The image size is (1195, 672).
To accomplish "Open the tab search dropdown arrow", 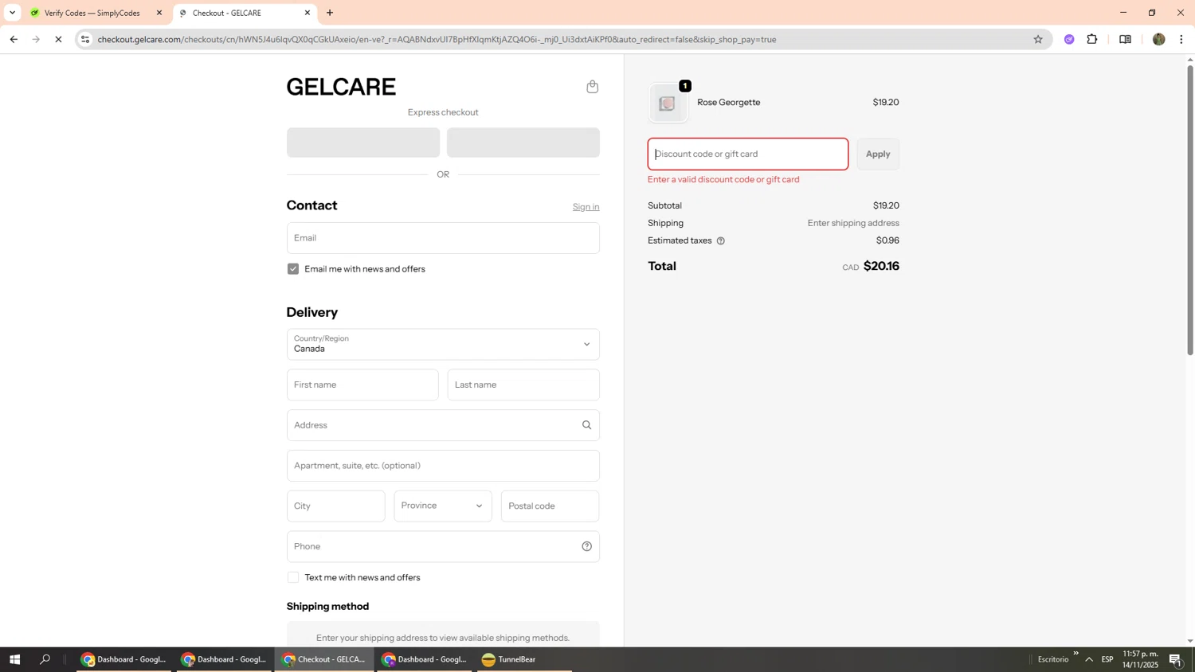I will coord(12,13).
